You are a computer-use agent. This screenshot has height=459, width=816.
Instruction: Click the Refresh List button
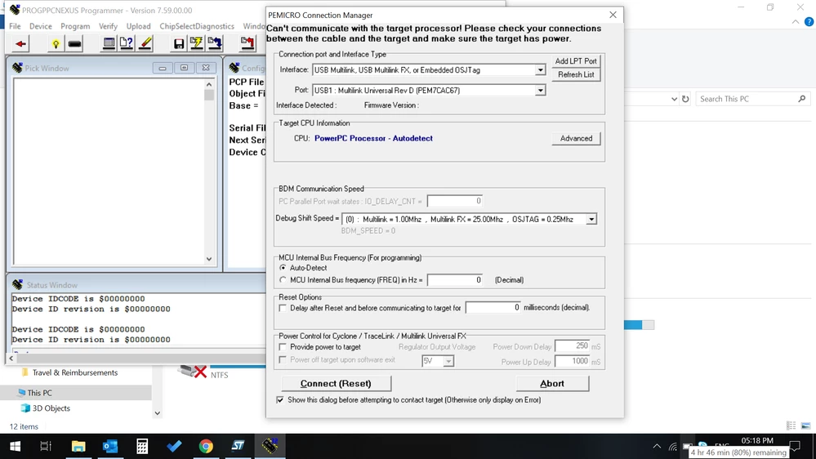(x=576, y=74)
